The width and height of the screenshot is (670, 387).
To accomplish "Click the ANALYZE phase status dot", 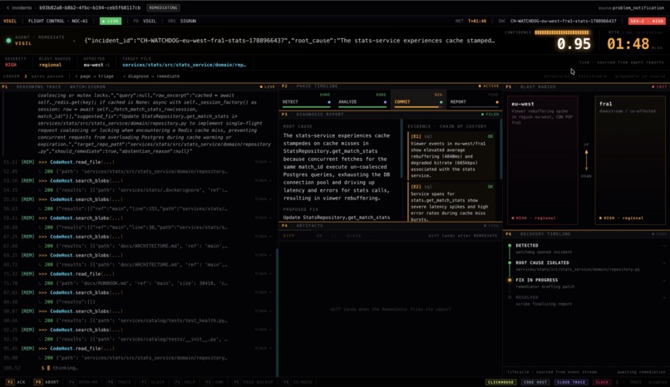I will click(385, 102).
